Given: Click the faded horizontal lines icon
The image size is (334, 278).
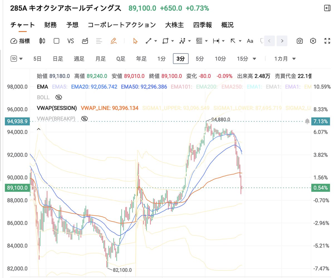Looking at the screenshot, I should (x=99, y=41).
